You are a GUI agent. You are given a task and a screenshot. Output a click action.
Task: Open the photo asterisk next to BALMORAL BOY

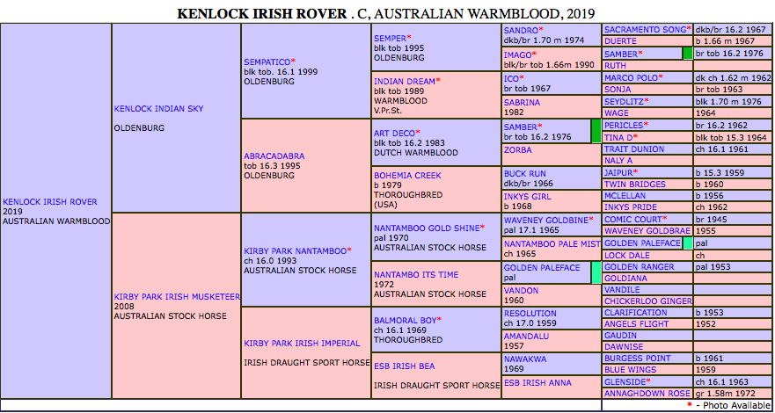440,320
